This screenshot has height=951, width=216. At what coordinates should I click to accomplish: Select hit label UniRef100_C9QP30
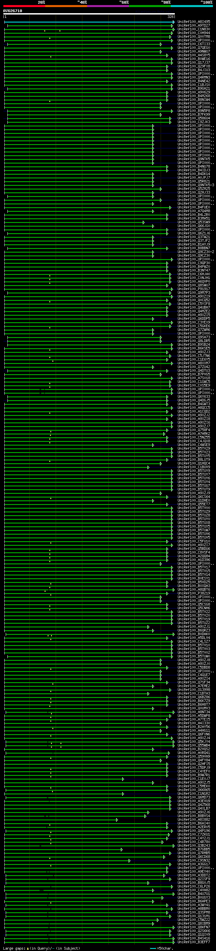coord(194,263)
